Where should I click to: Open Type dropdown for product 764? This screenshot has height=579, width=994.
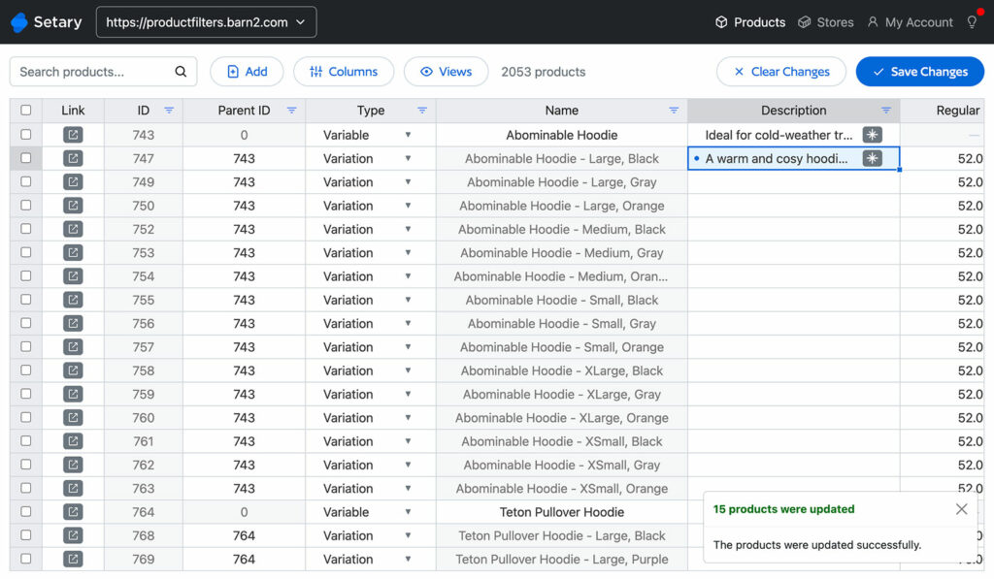(x=409, y=512)
